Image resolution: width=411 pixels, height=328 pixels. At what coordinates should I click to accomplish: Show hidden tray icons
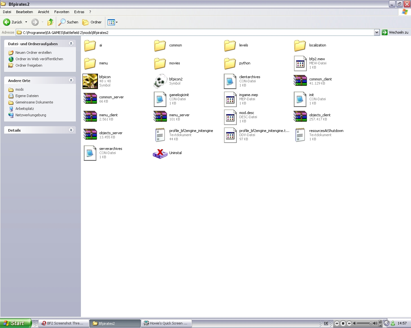(387, 323)
